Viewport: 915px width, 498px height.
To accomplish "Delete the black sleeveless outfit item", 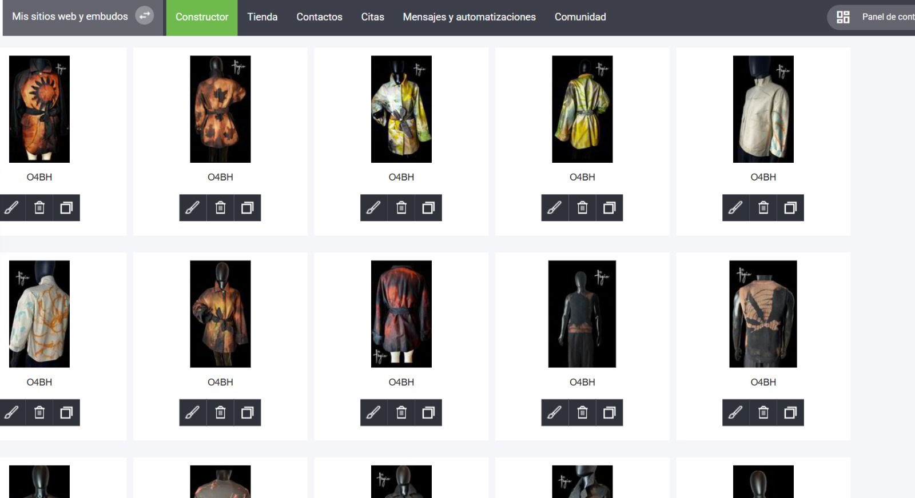I will tap(582, 412).
